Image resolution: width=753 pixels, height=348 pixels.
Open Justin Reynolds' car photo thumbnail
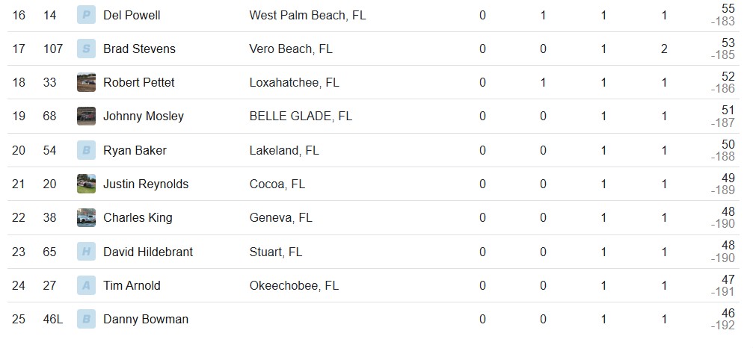86,184
